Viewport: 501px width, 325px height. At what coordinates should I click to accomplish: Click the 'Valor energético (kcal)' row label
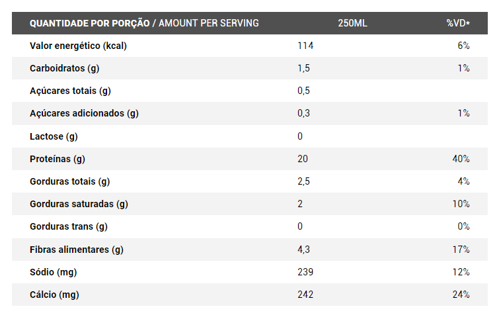(x=78, y=46)
